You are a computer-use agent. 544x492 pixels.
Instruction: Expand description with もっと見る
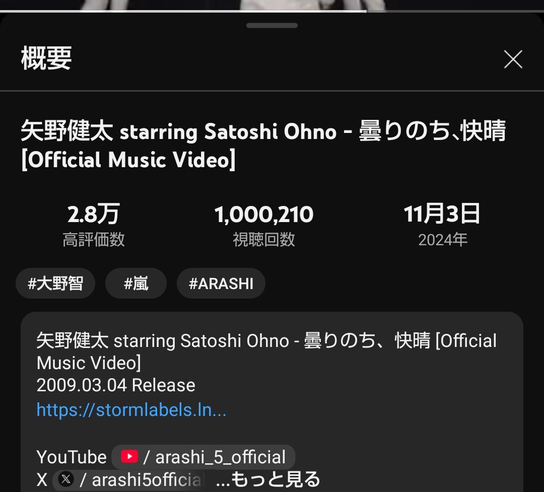268,479
